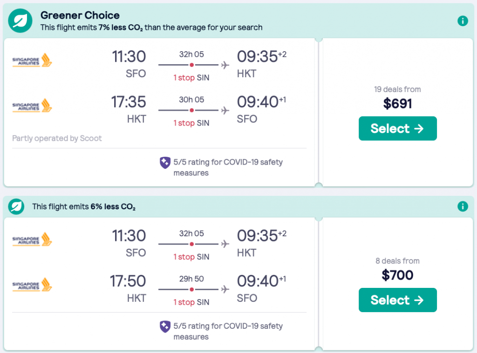This screenshot has width=477, height=353.
Task: Click the 17:50 HKT departure time
Action: [x=128, y=281]
